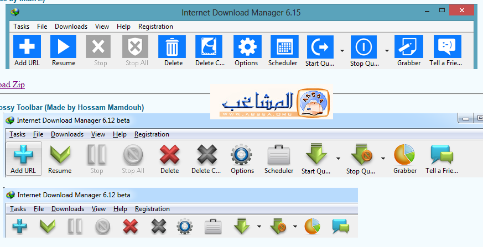Screen dimensions: 483x247
Task: Open Registration menu in IDM 6.15 window
Action: tap(155, 27)
